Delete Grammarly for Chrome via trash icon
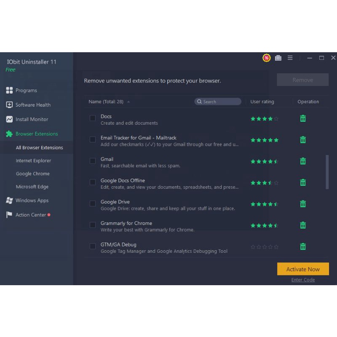Viewport: 337px width, 337px height. point(302,225)
